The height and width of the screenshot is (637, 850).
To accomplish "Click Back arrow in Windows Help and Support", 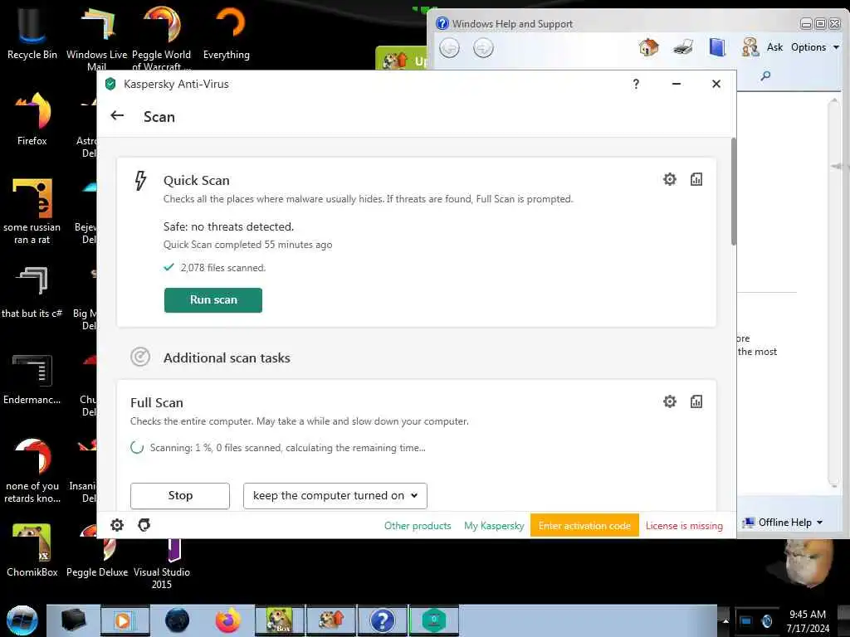I will pos(449,48).
